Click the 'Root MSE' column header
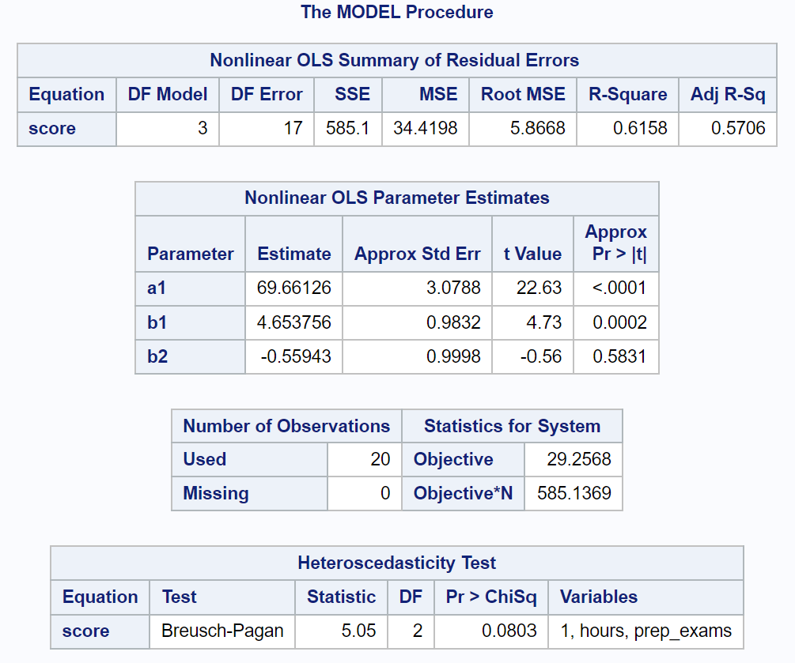The width and height of the screenshot is (795, 663). [523, 95]
